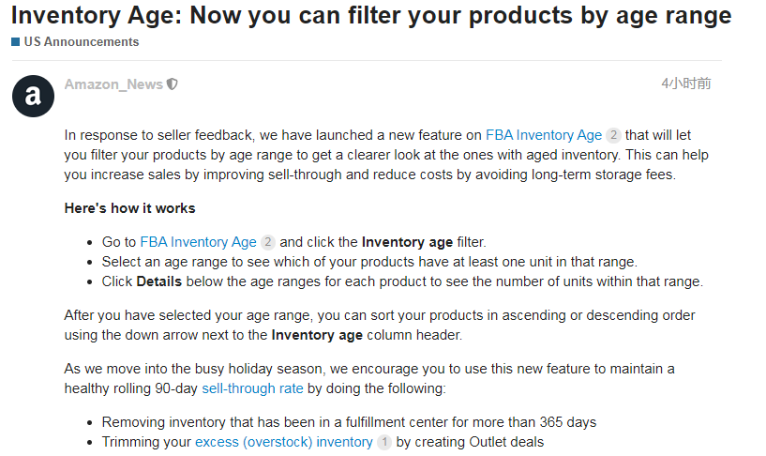The height and width of the screenshot is (456, 766).
Task: Click the bold "Details" word
Action: click(x=160, y=281)
